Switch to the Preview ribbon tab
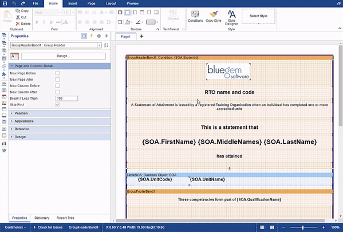This screenshot has height=232, width=343. point(133,3)
